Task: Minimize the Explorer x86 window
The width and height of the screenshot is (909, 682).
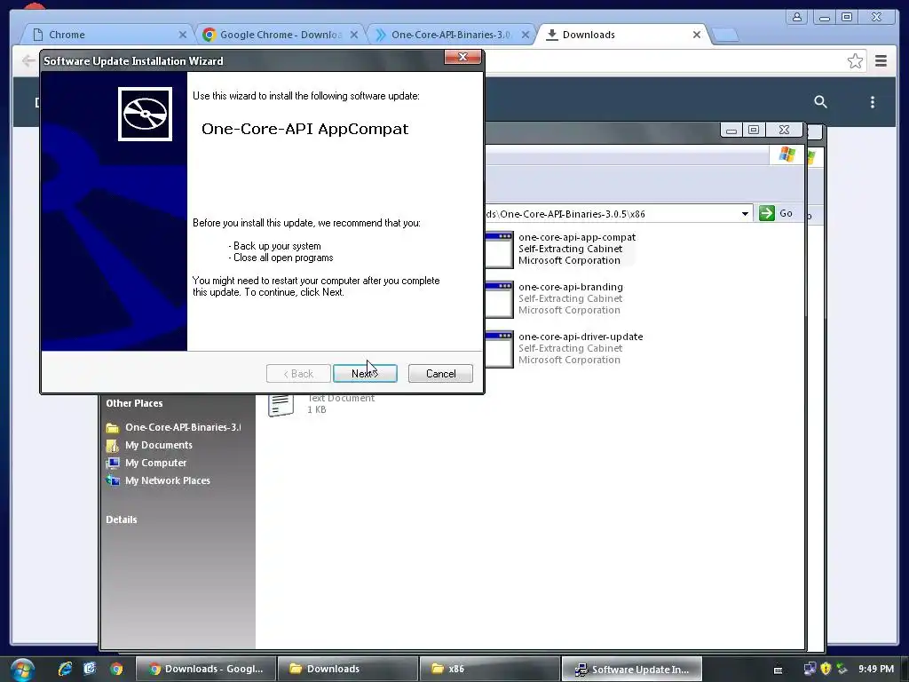Action: coord(731,130)
